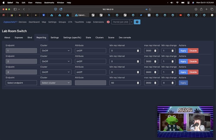Click the Min rep interval stepper showing 60
This screenshot has height=140, width=216.
(138, 83)
